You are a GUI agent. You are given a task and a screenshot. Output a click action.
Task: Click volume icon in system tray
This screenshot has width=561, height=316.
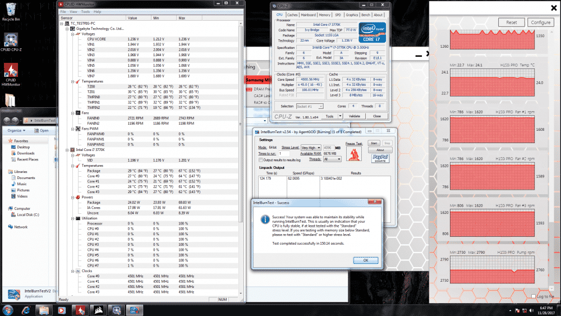tap(531, 310)
